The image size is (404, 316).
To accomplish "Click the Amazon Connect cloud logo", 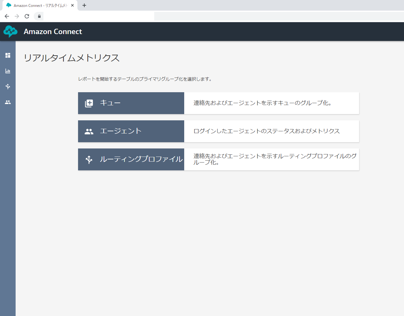I will click(10, 32).
